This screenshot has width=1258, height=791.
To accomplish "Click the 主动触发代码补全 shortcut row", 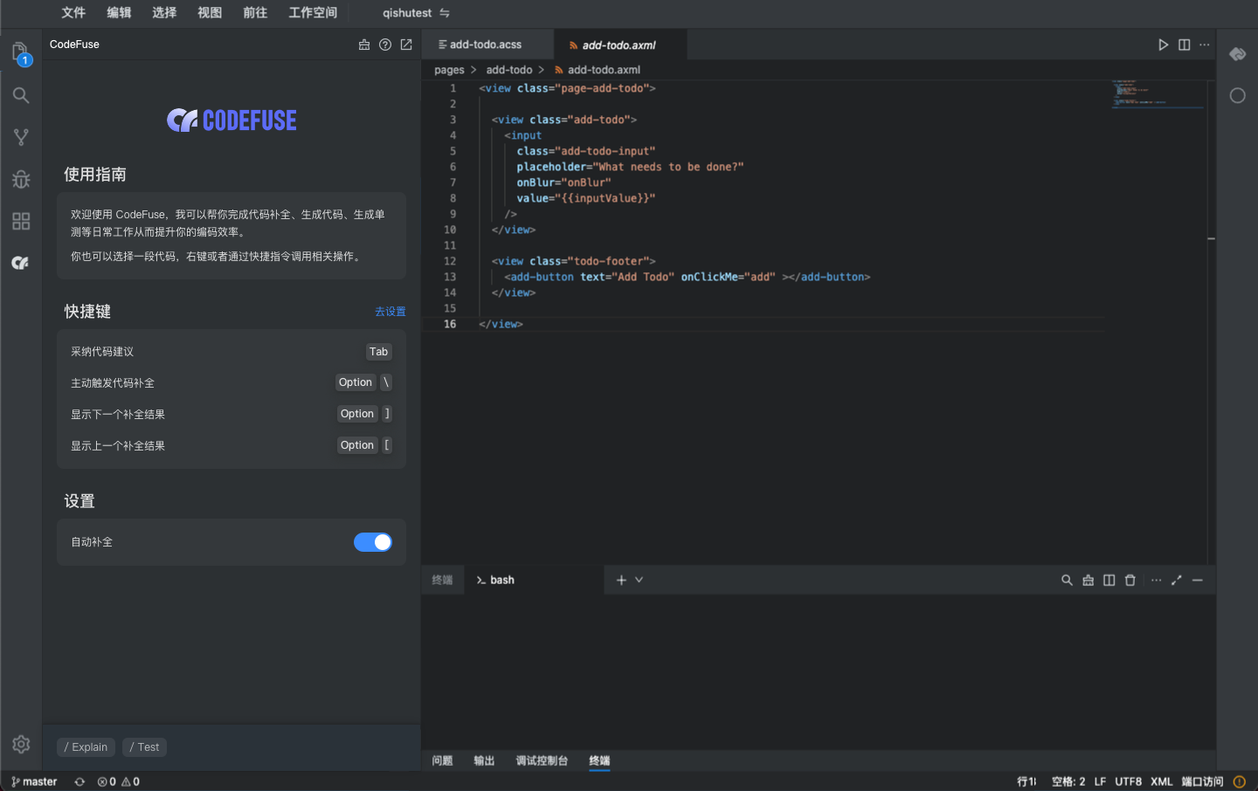I will click(x=232, y=383).
